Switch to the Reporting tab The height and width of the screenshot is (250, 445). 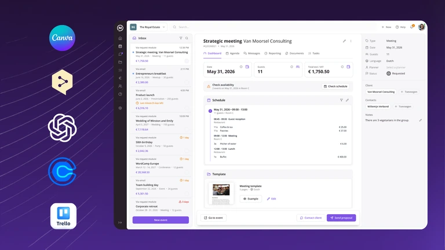[x=272, y=53]
